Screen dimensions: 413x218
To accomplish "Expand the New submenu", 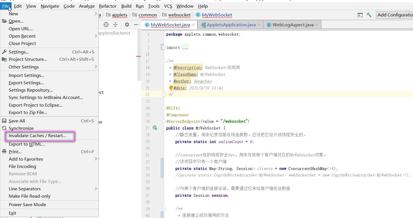I will pos(49,14).
